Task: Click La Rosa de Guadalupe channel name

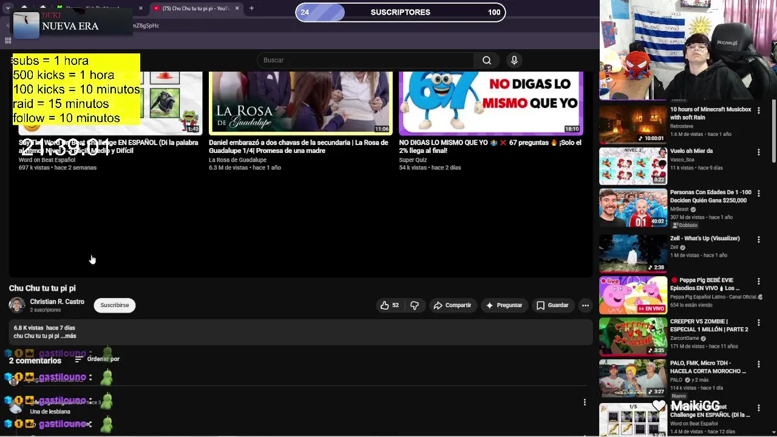Action: click(237, 160)
